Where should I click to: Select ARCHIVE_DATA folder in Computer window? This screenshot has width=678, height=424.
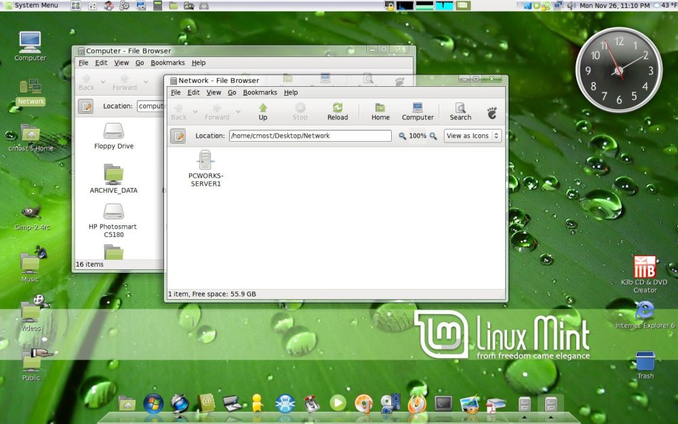coord(114,178)
